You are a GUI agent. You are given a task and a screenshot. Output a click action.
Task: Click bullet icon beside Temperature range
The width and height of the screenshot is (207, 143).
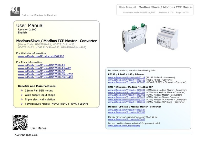[x=22, y=104]
